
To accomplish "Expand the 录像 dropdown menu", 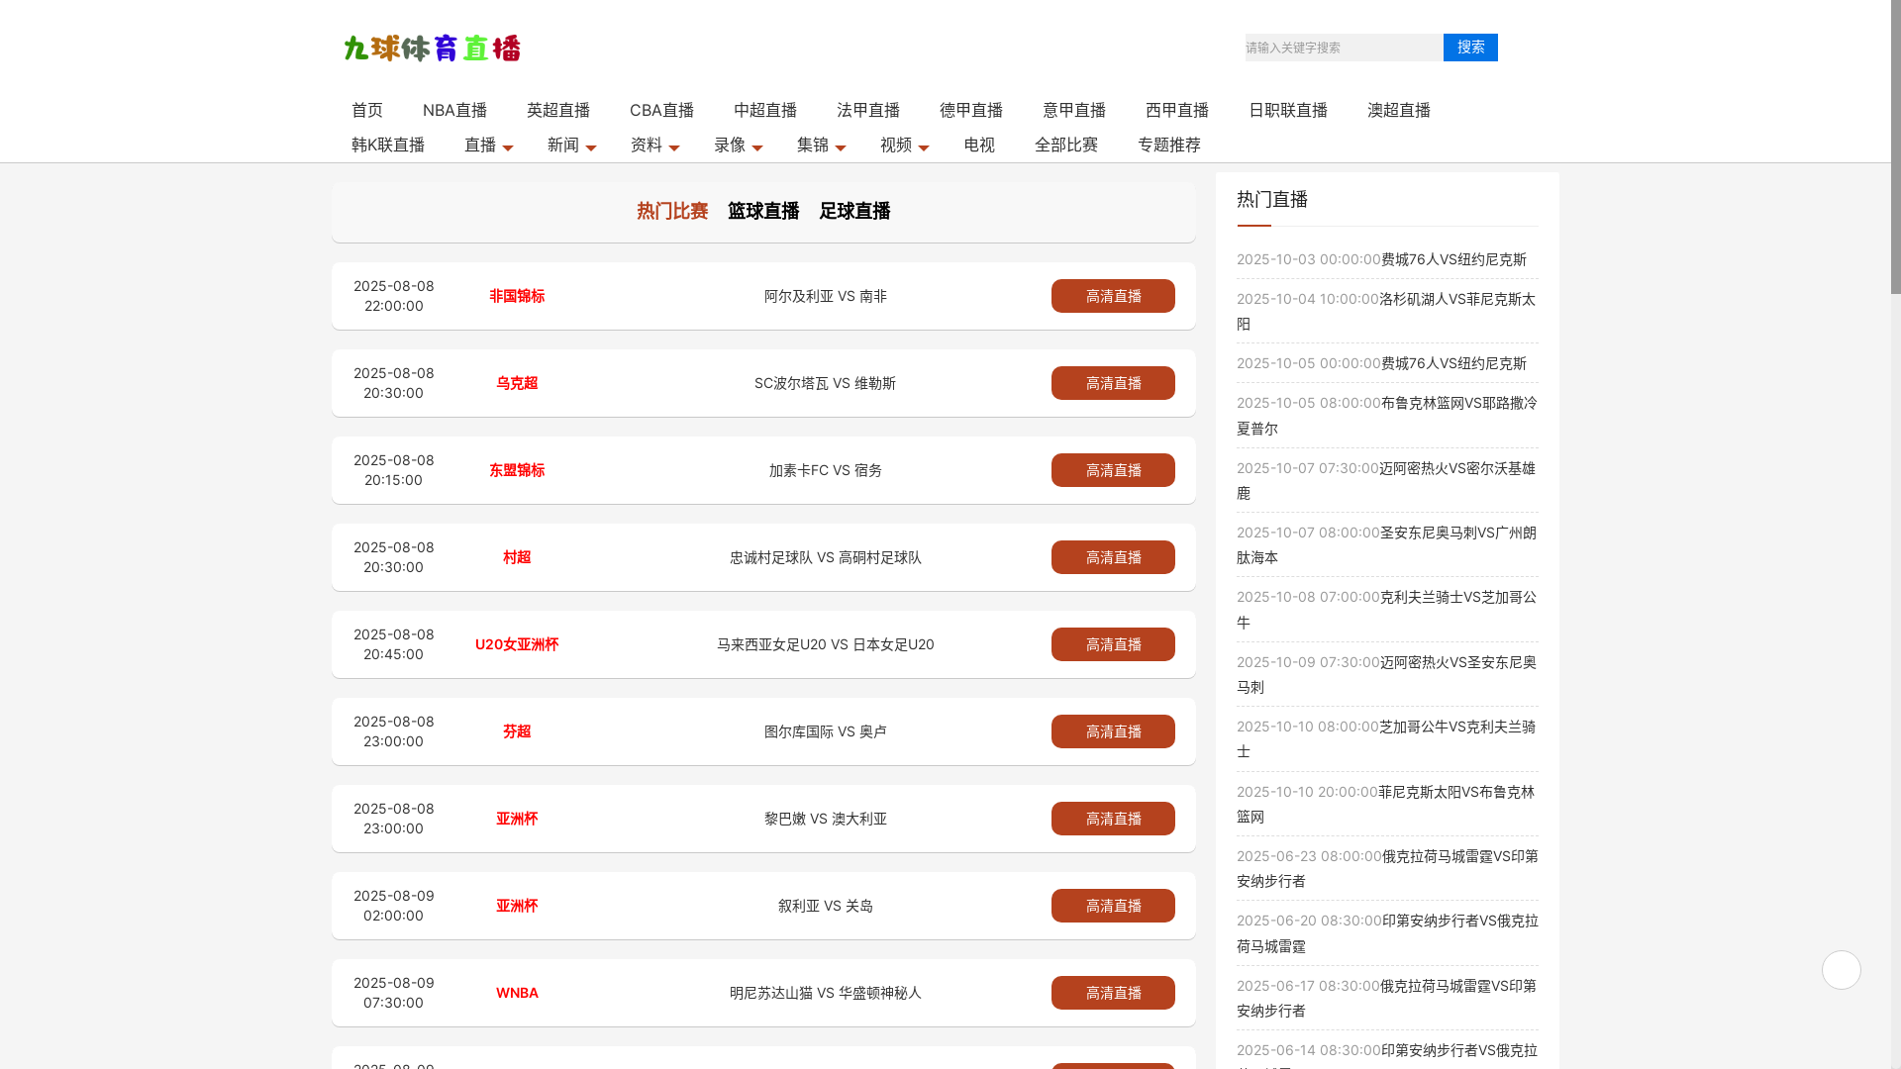I will (738, 145).
